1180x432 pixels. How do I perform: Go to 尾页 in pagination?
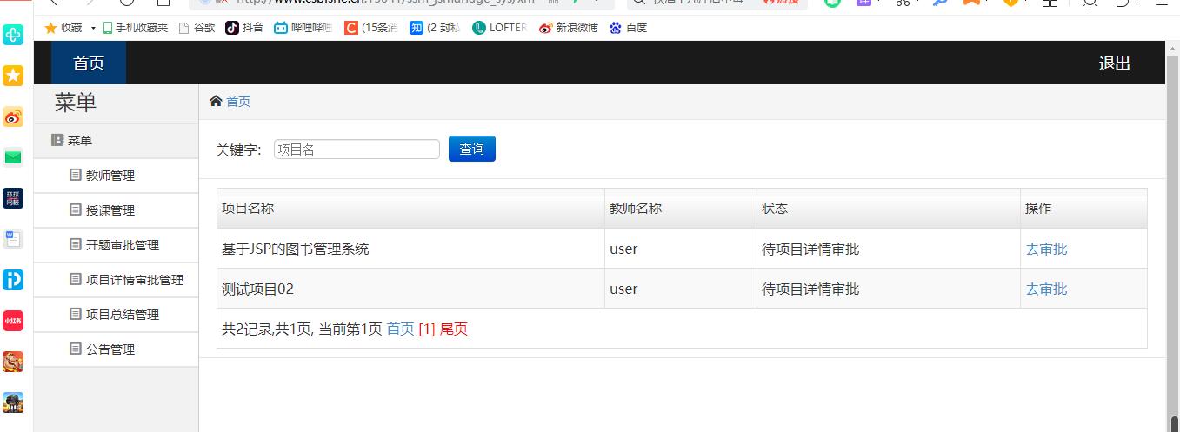(x=454, y=329)
